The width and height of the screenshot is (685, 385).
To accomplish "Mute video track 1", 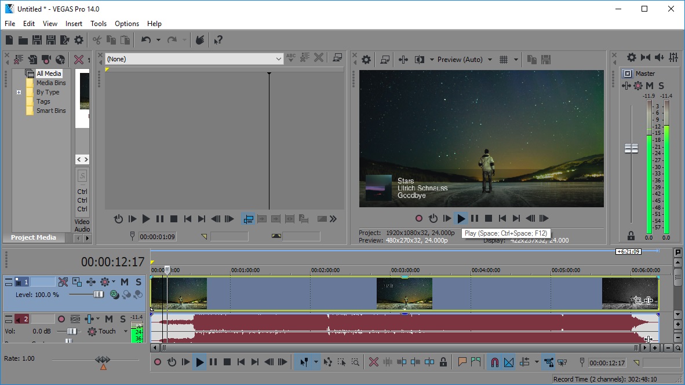I will 125,282.
